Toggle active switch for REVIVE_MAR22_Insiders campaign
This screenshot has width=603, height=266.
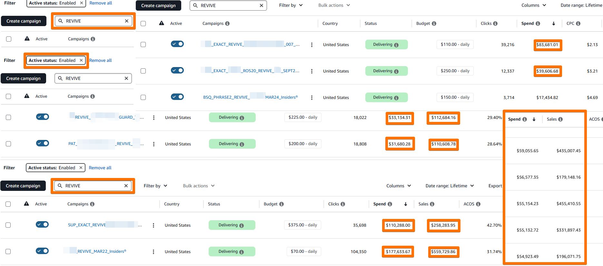tap(42, 251)
